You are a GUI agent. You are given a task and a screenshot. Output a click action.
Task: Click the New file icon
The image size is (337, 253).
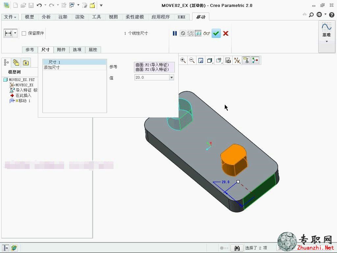click(15, 5)
